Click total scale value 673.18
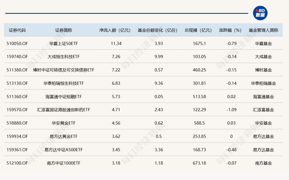289x180 pixels. 199,163
